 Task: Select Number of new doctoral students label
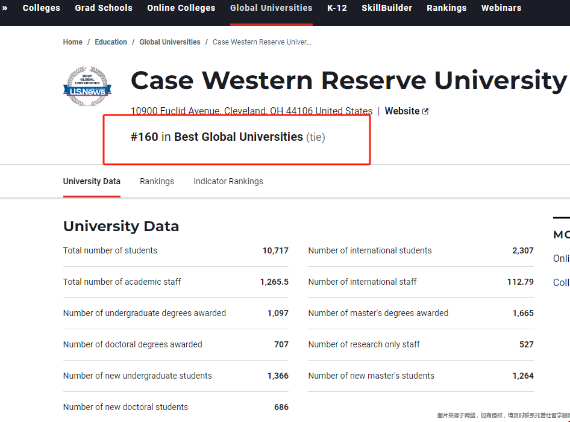pyautogui.click(x=125, y=407)
